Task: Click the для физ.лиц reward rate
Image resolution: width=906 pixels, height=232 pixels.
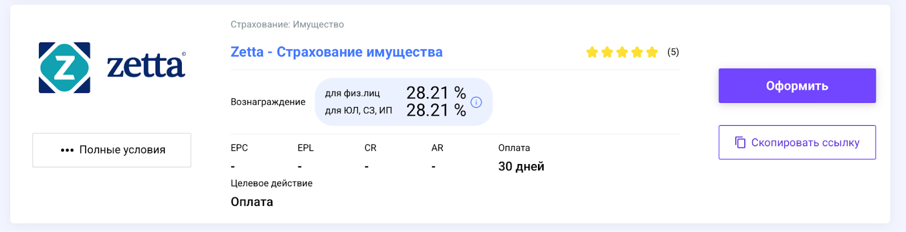Action: pyautogui.click(x=436, y=92)
